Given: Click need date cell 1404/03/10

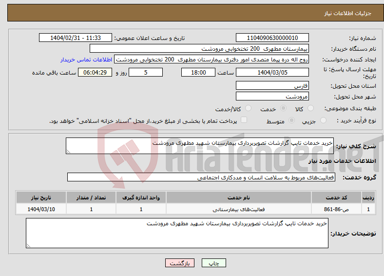Looking at the screenshot, I should (41, 209).
